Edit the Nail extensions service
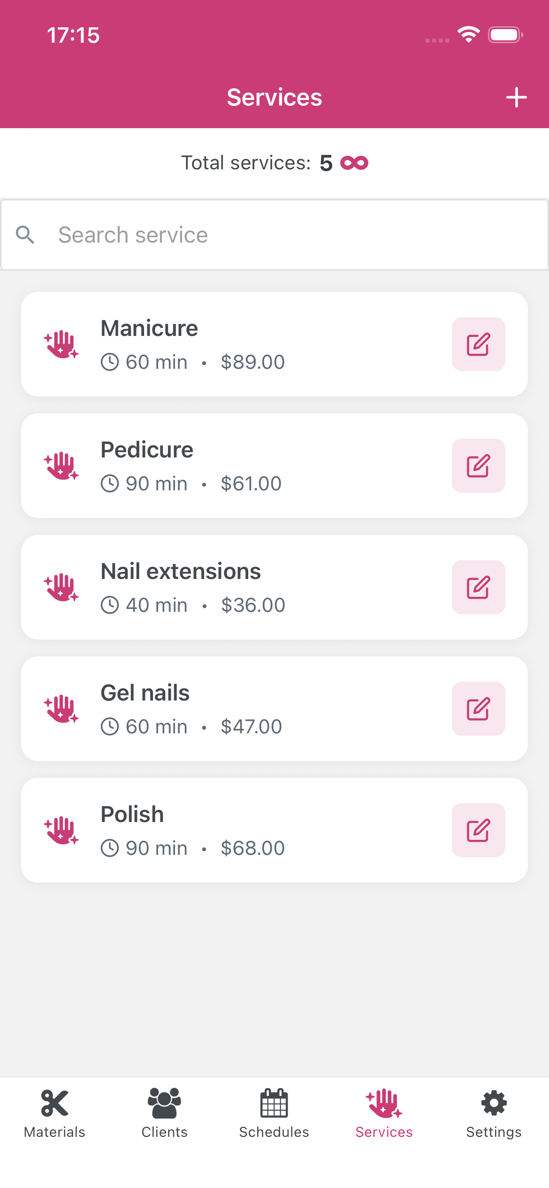 (478, 587)
